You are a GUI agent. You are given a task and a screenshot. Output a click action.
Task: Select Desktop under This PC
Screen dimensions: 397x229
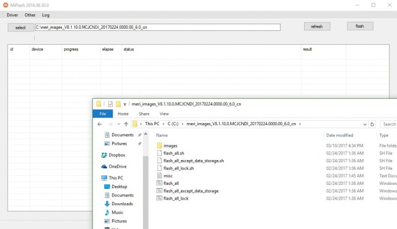(119, 187)
